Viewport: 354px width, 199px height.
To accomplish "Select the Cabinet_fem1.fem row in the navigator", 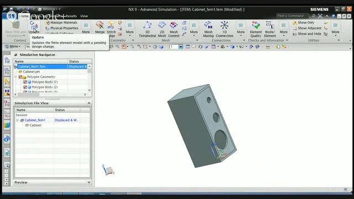I will point(50,66).
